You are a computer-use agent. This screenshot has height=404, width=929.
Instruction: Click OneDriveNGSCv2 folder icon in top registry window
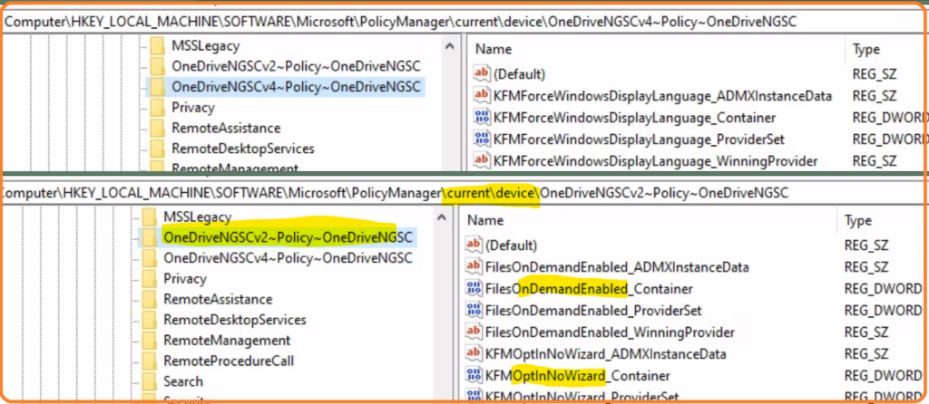[157, 66]
